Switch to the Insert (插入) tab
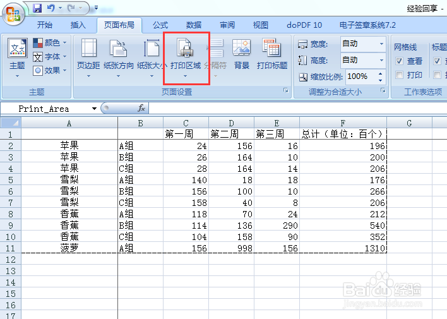The width and height of the screenshot is (447, 319). 78,25
